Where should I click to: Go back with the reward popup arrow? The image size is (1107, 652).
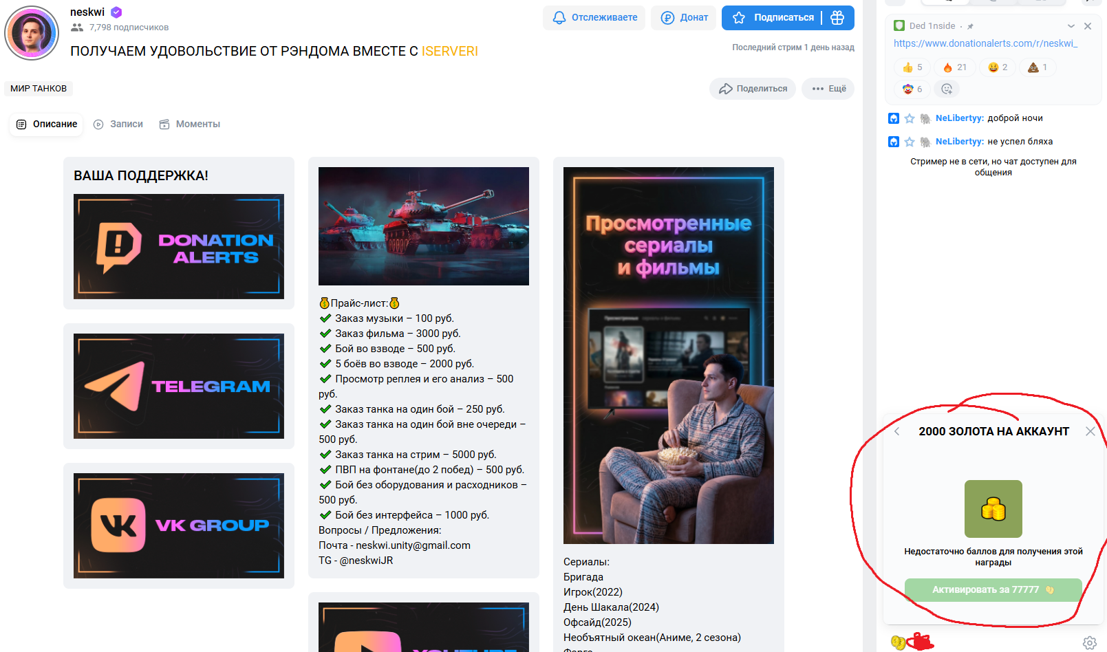click(897, 431)
